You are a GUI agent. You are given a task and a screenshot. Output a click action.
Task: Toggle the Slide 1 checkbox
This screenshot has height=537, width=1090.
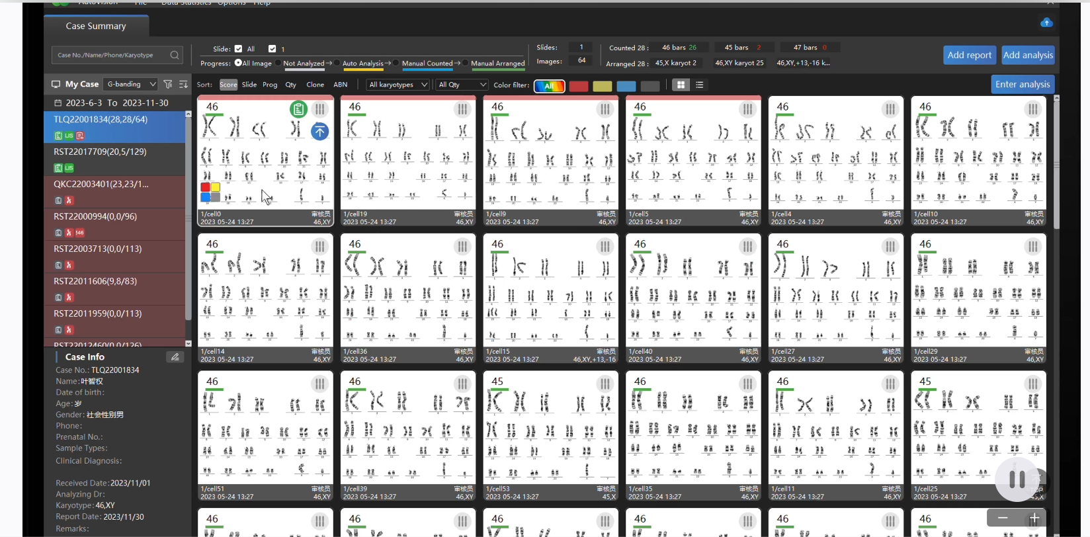[272, 49]
